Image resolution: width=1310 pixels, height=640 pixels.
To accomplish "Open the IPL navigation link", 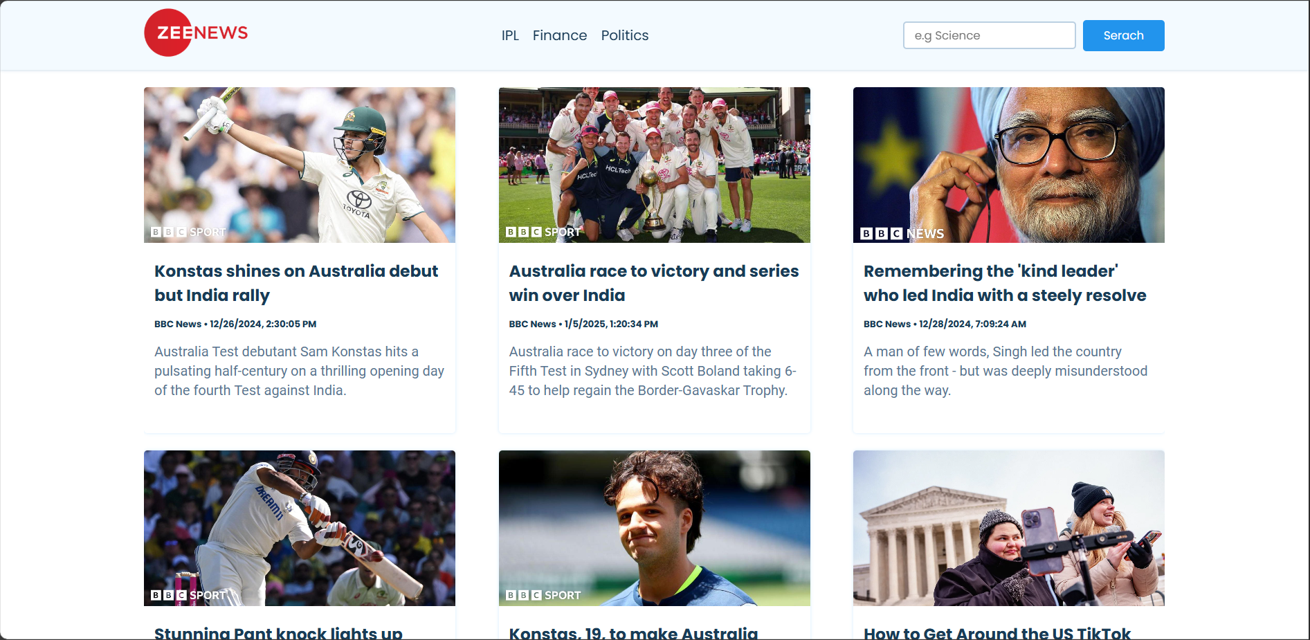I will pos(510,35).
